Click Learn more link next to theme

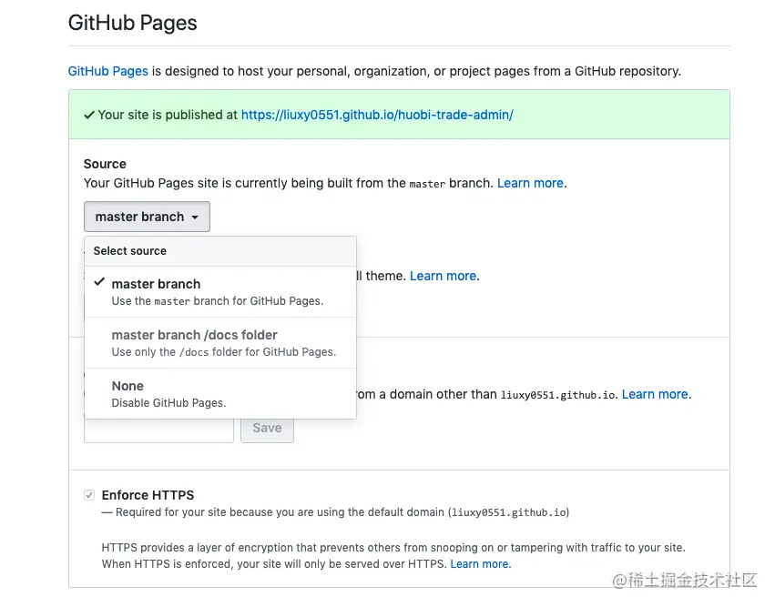point(443,276)
